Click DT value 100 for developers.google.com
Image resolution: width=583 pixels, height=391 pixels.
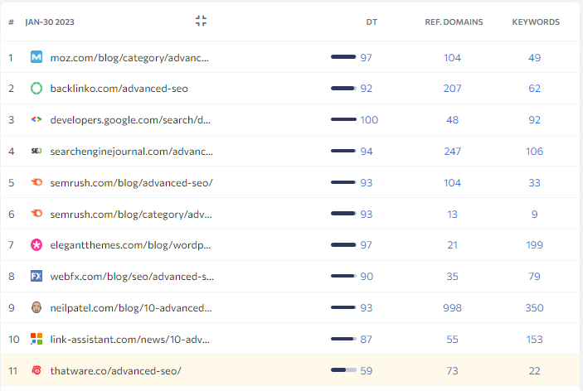[x=369, y=120]
